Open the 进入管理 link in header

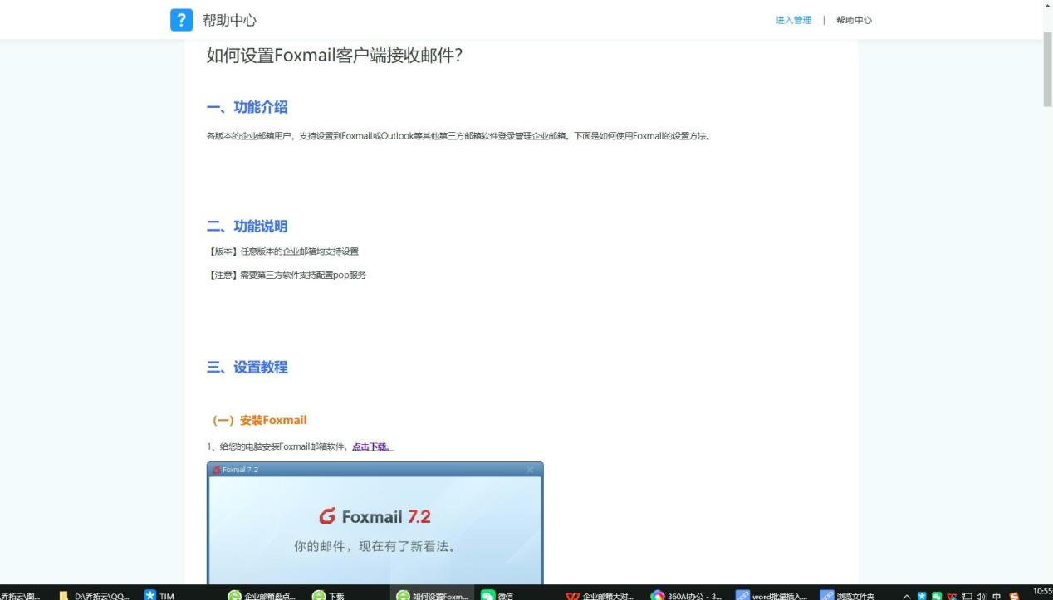(793, 21)
